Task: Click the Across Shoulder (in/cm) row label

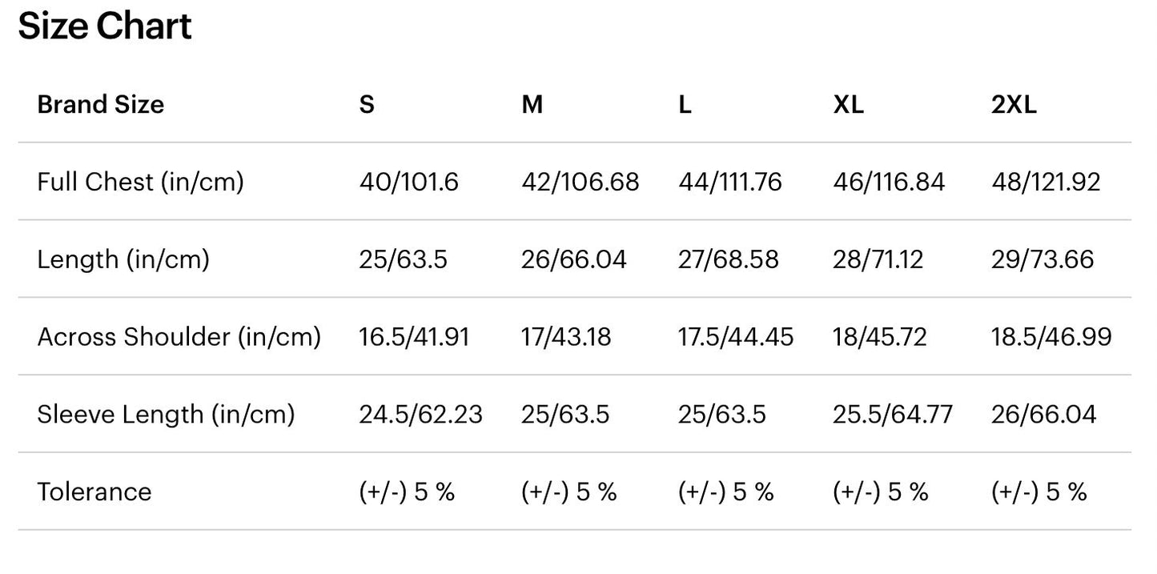Action: coord(179,337)
